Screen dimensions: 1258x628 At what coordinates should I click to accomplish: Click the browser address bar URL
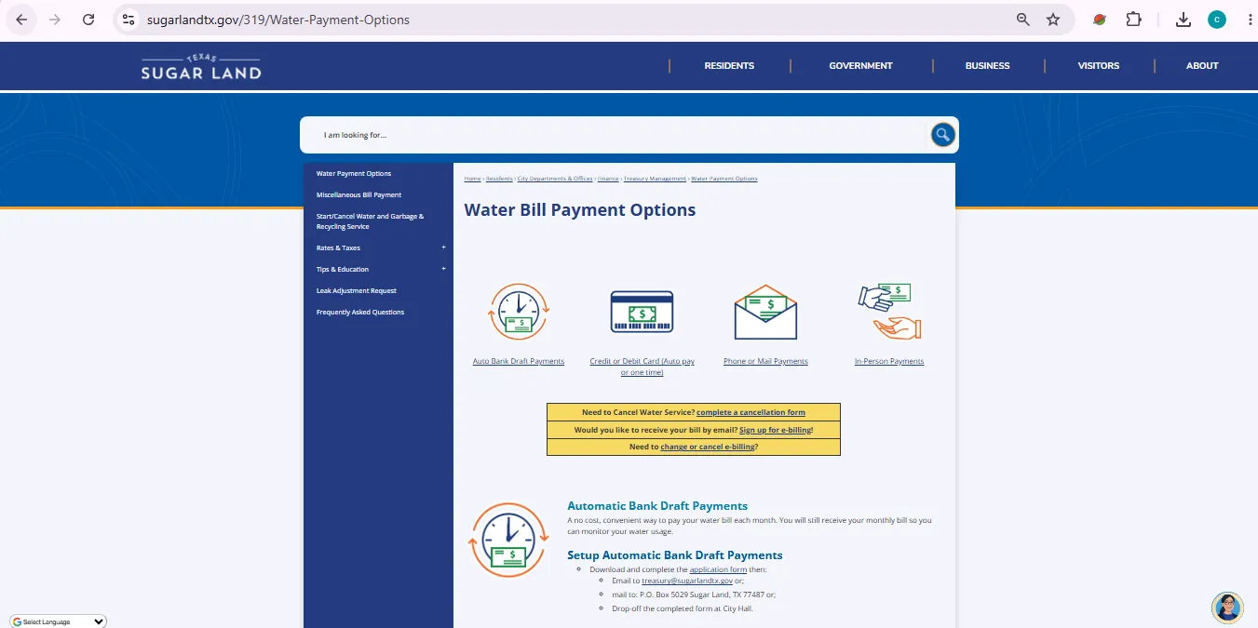[x=277, y=20]
